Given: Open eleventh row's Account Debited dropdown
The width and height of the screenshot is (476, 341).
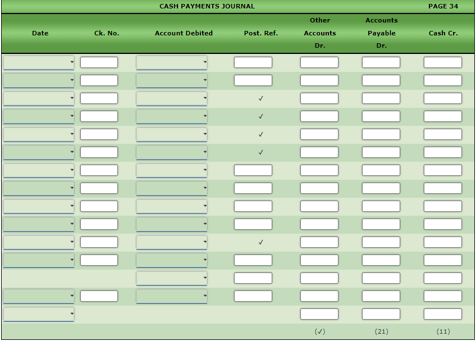Looking at the screenshot, I should pos(172,242).
